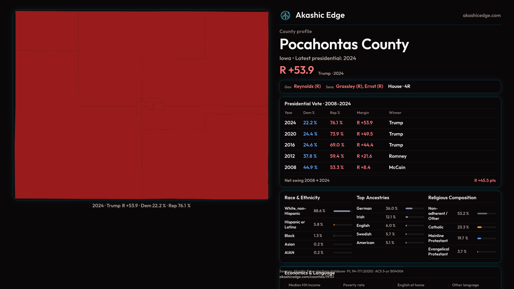Click the Margin column header
This screenshot has width=514, height=289.
[x=363, y=113]
